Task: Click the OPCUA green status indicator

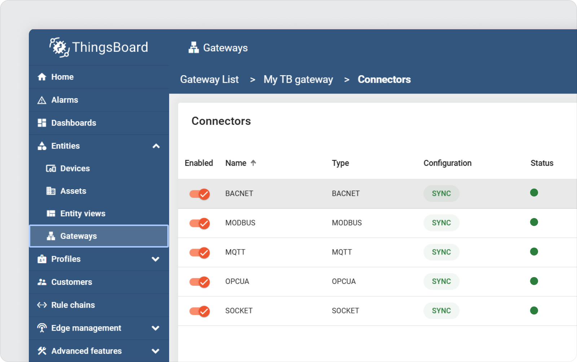Action: coord(534,281)
